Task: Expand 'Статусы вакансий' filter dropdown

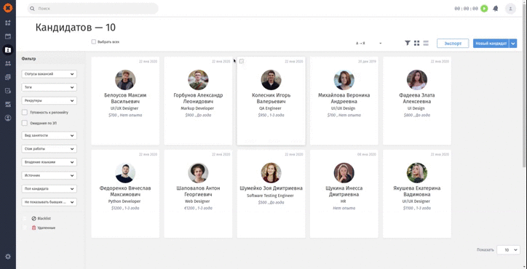Action: pos(49,74)
